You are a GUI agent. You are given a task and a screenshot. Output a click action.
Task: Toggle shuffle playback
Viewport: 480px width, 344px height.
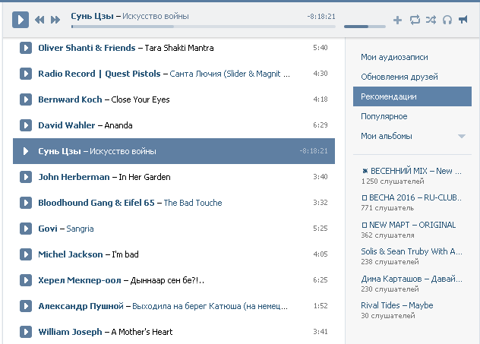pos(431,20)
